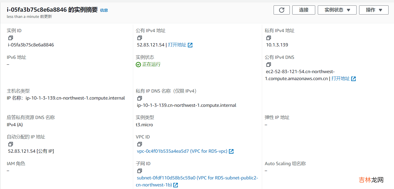Image resolution: width=394 pixels, height=189 pixels.
Task: Open the 实例状态 dropdown
Action: [x=337, y=10]
